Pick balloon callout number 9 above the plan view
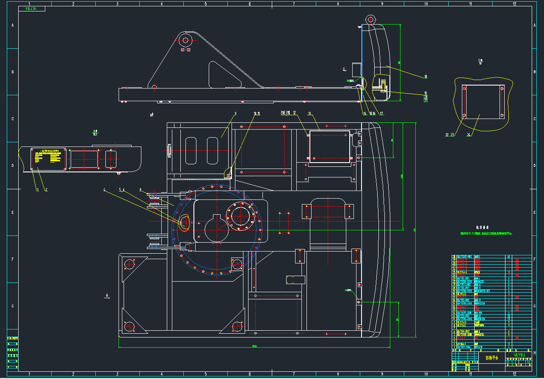 point(235,113)
